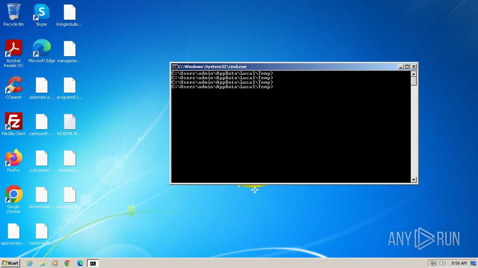Select the zipme.jpg.B... file icon
The image size is (478, 268).
[69, 197]
